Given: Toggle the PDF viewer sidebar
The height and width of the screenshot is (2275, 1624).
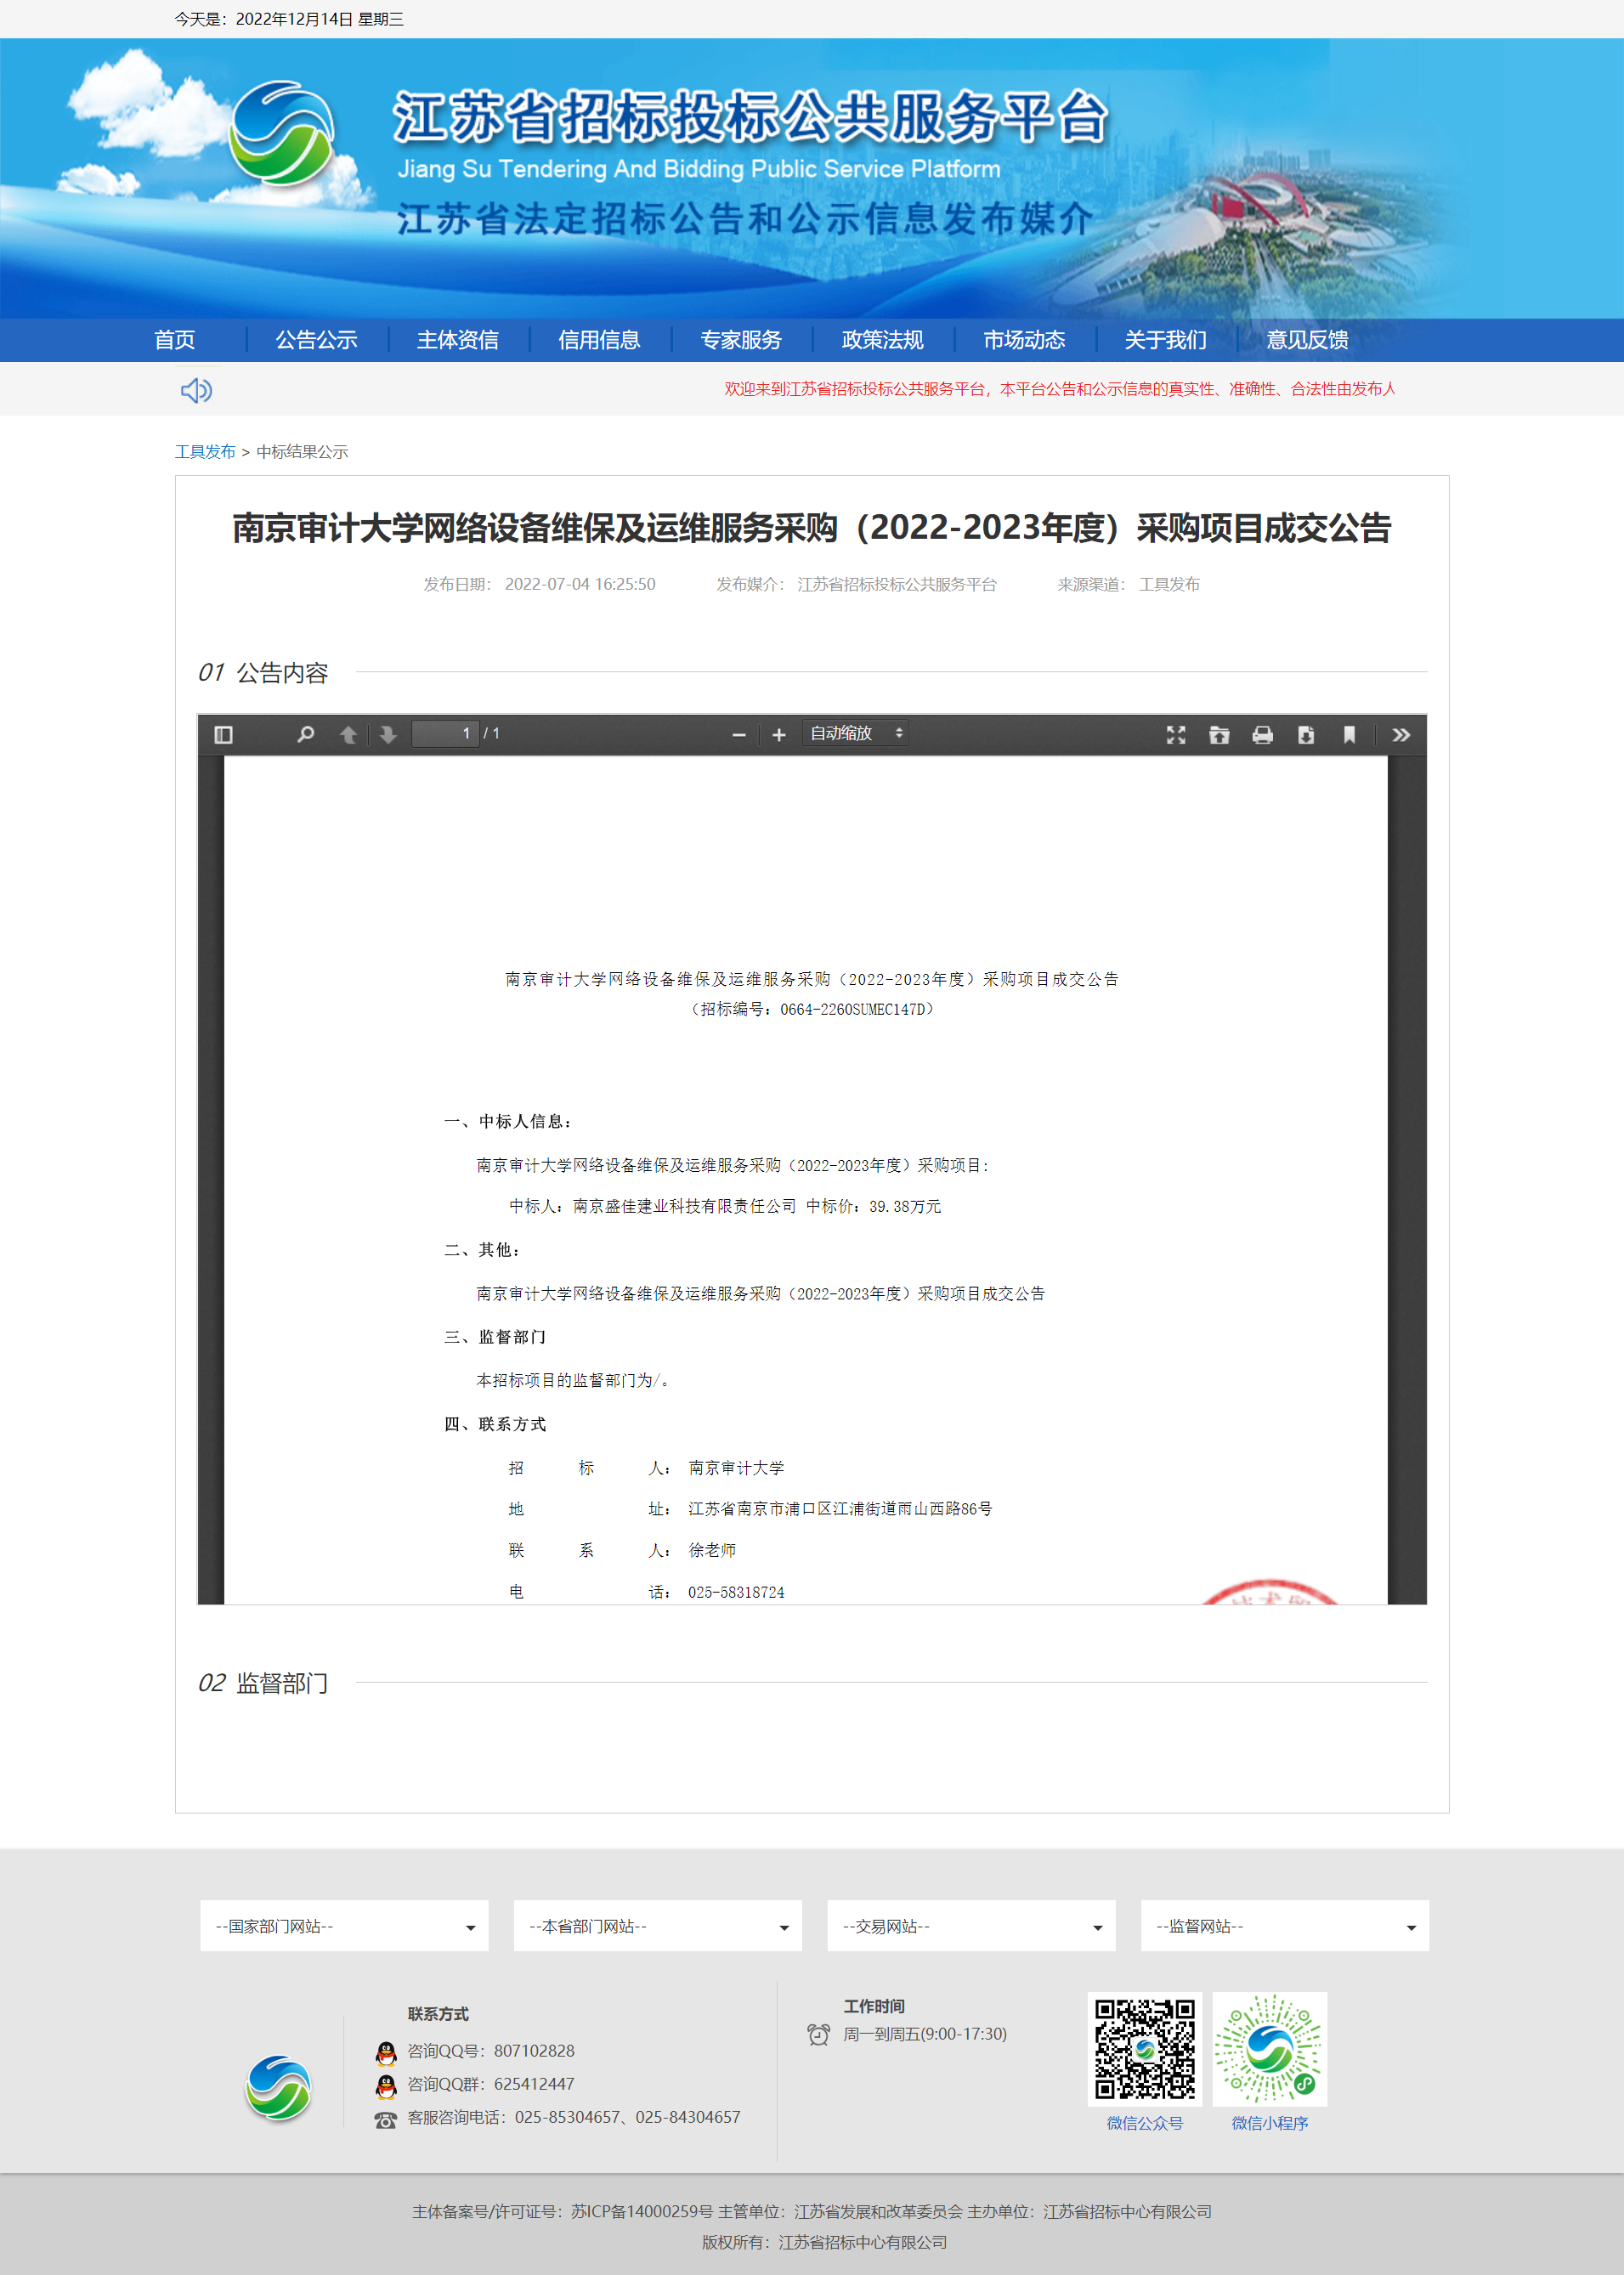Looking at the screenshot, I should [223, 735].
